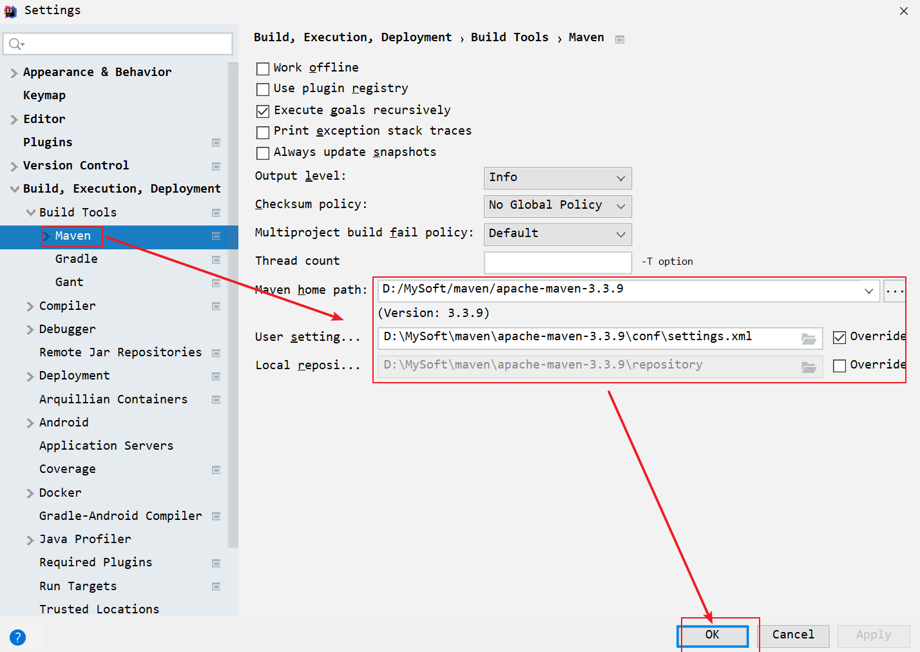Enable Always update snapshots checkbox
Screen dimensions: 920x652
coord(263,153)
